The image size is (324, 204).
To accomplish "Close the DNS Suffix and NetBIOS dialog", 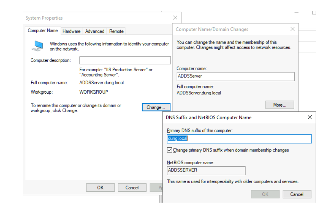I will point(310,117).
